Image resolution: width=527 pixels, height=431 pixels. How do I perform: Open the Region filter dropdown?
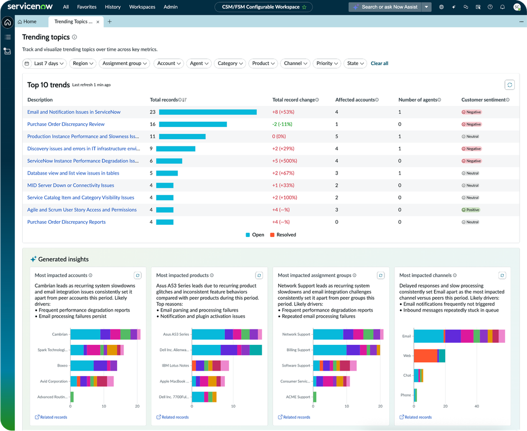(x=82, y=63)
